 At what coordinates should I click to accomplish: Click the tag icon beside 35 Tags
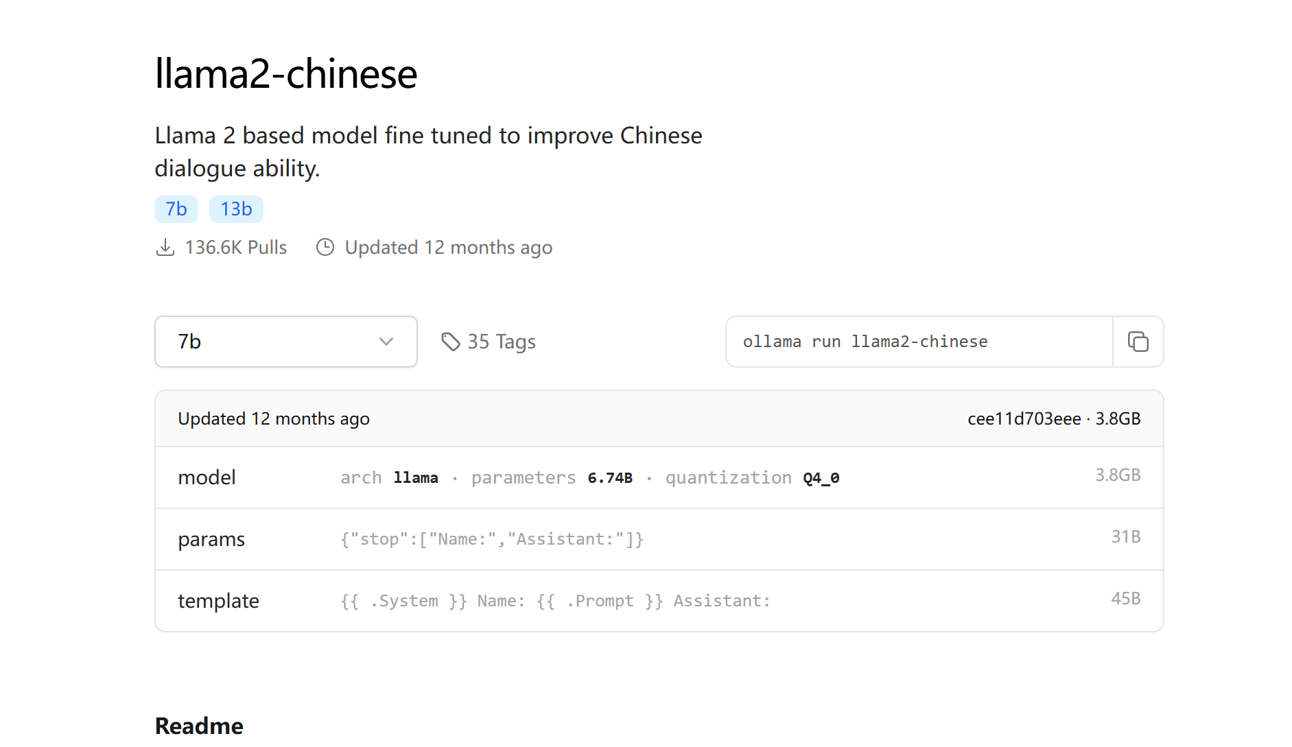(x=451, y=342)
